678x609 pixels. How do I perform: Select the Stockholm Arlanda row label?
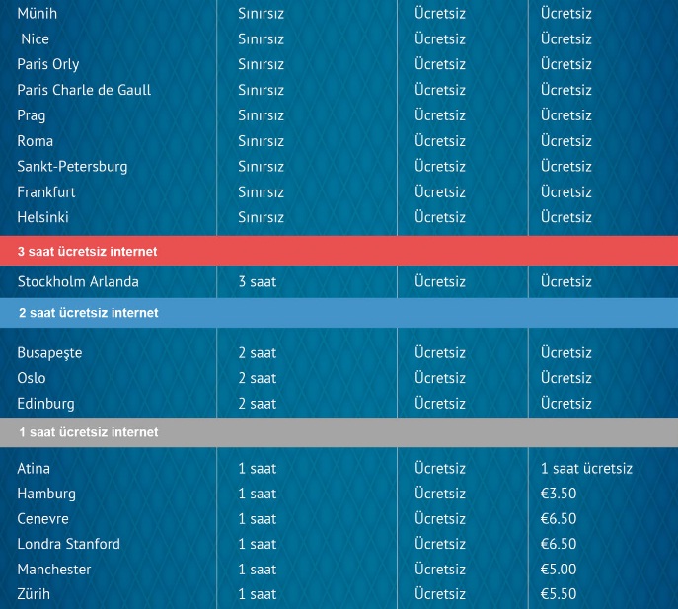78,282
